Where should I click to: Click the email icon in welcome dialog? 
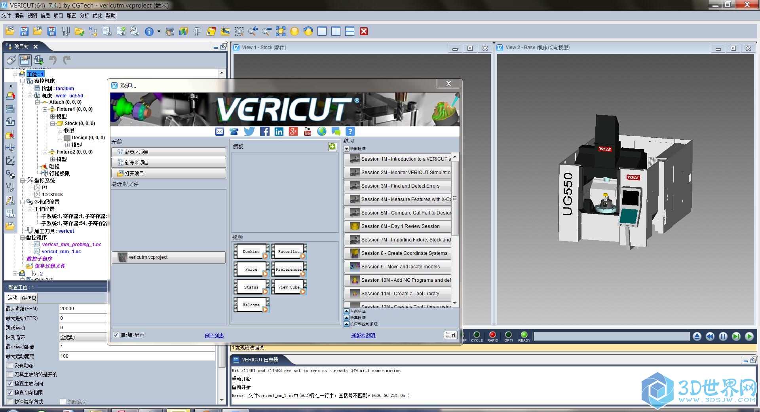[220, 131]
